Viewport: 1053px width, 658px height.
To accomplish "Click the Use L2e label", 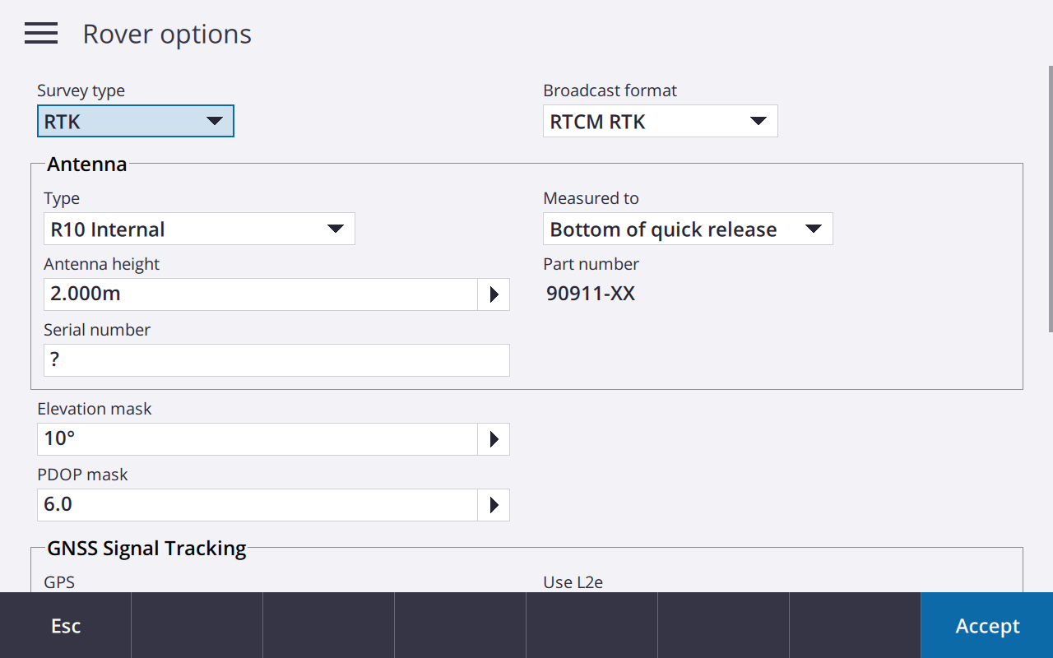I will (573, 582).
